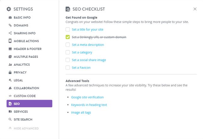Open the Image alt tags link
The image size is (203, 139).
pyautogui.click(x=81, y=113)
